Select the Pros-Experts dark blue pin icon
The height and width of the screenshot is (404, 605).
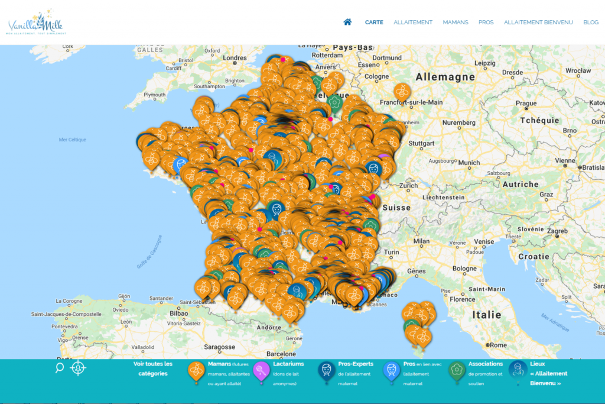pos(326,371)
